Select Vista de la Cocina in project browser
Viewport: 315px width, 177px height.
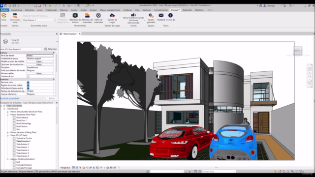24,139
